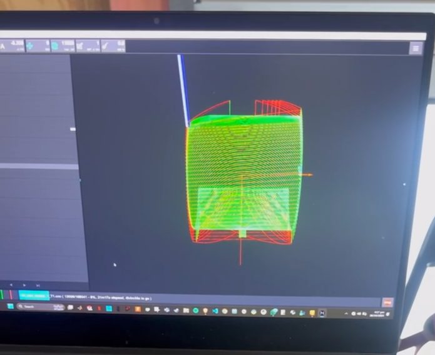Screen dimensions: 435x355
Task: Click the teal spindle speed icon
Action: [55, 46]
